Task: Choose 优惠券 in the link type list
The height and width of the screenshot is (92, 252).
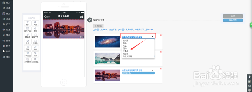Action: coord(125,51)
